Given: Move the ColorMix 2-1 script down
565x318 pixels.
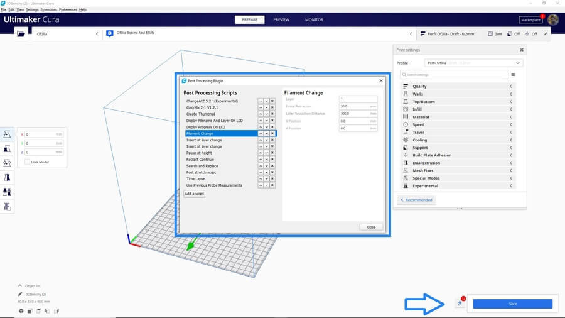Looking at the screenshot, I should pos(266,107).
